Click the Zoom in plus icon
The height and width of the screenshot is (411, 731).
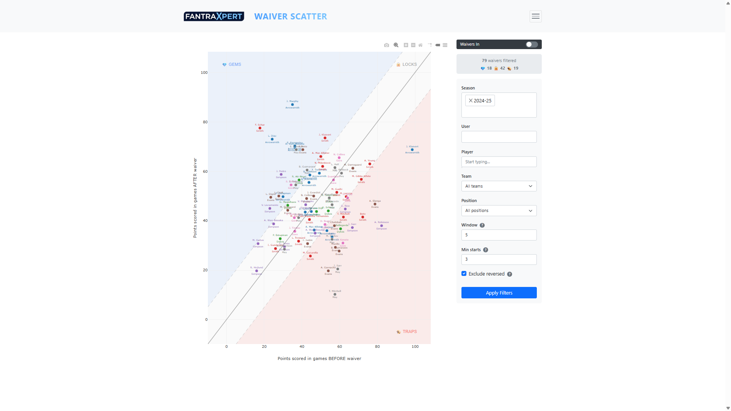pyautogui.click(x=406, y=45)
